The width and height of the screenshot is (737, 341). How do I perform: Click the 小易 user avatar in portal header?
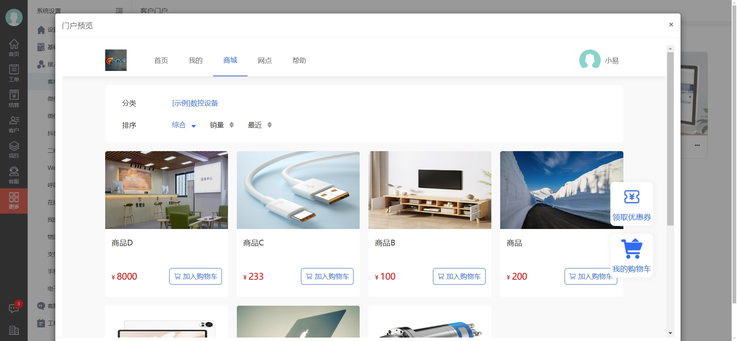click(590, 60)
